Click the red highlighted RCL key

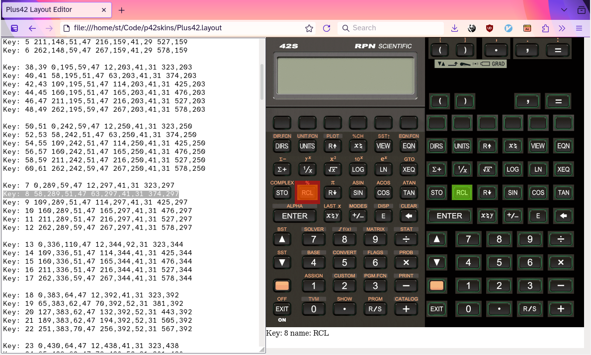(307, 193)
